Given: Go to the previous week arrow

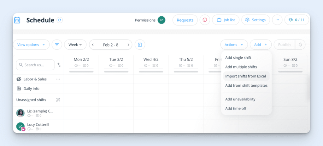Looking at the screenshot, I should [93, 45].
